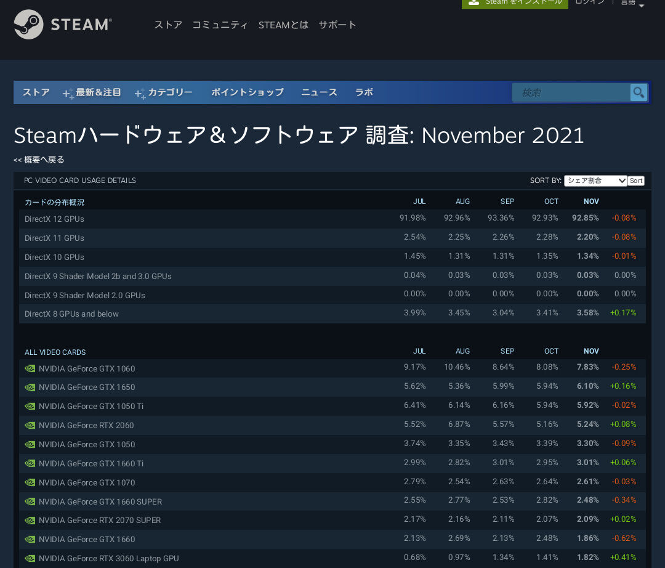
Task: Click the +0.41% change value
Action: pyautogui.click(x=623, y=558)
